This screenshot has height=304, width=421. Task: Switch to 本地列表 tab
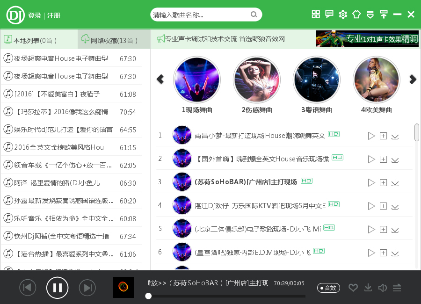coord(39,39)
